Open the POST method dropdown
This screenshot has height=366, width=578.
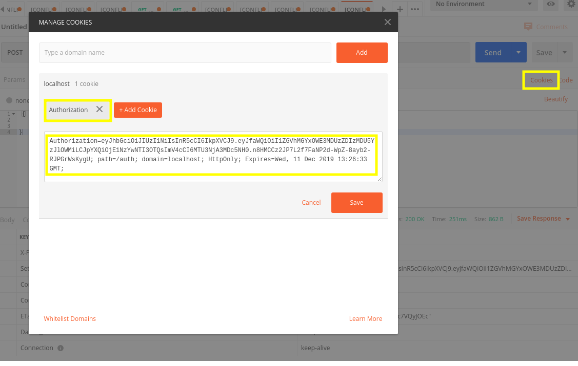tap(15, 53)
